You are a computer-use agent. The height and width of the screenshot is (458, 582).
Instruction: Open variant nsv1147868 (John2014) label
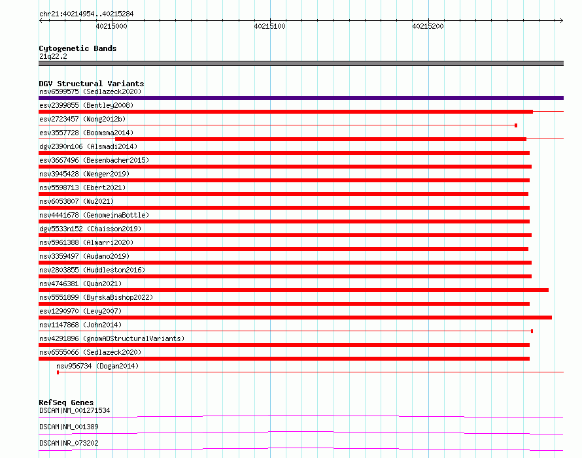(80, 325)
